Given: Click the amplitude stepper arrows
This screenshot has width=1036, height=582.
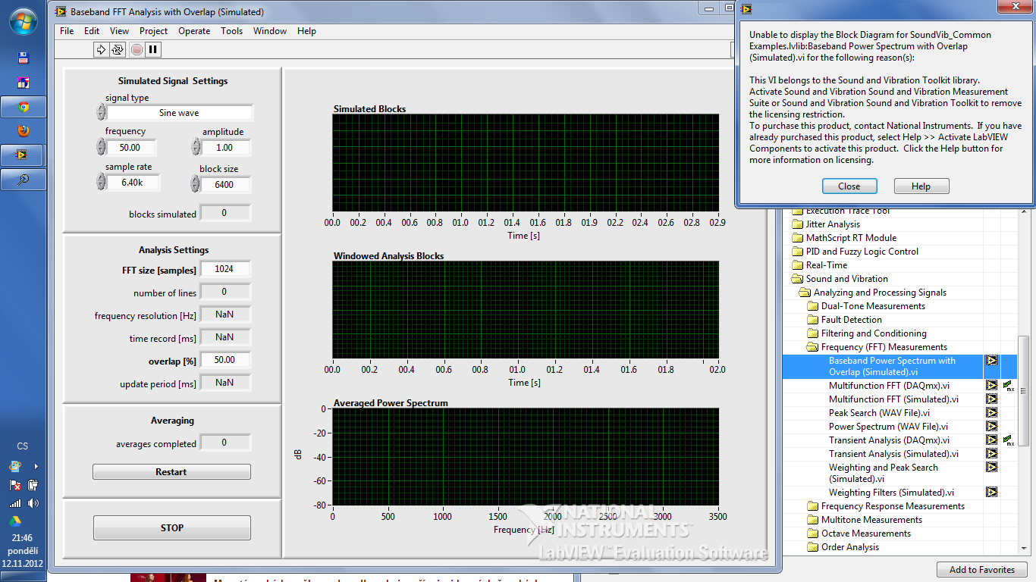Looking at the screenshot, I should tap(196, 148).
